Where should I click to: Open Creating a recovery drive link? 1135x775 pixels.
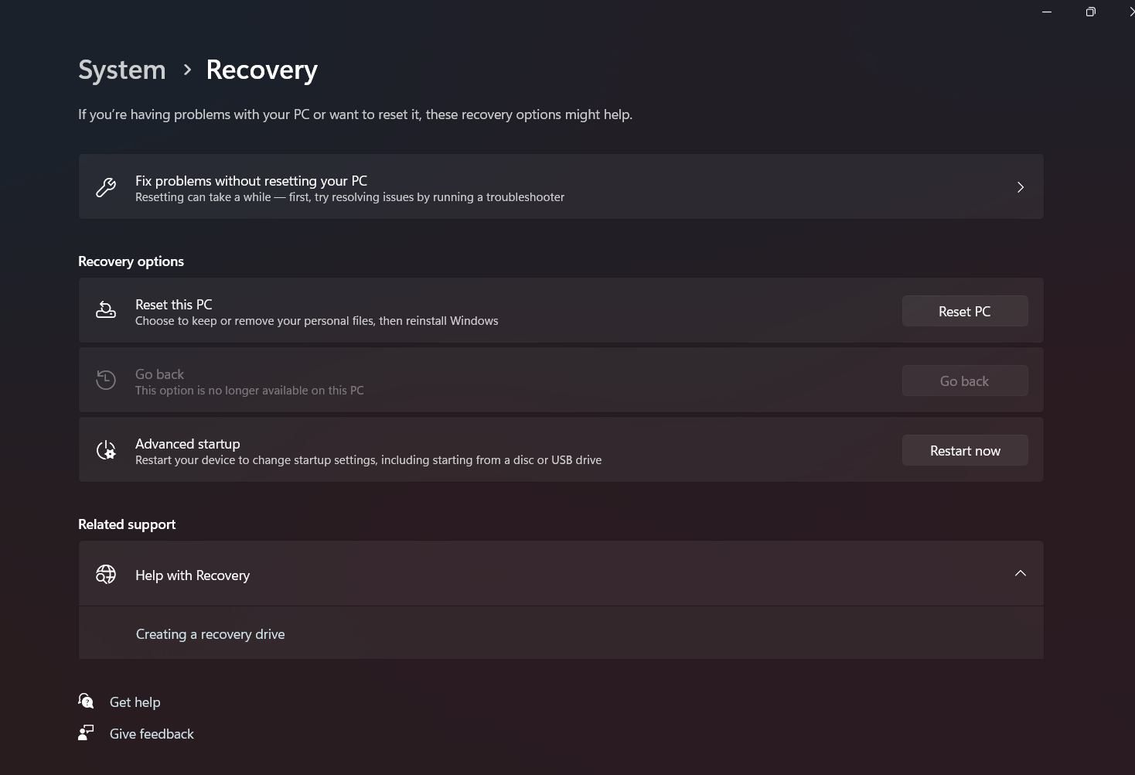[x=210, y=634]
